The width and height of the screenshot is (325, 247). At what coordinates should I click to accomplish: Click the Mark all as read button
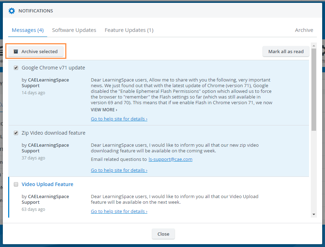286,51
